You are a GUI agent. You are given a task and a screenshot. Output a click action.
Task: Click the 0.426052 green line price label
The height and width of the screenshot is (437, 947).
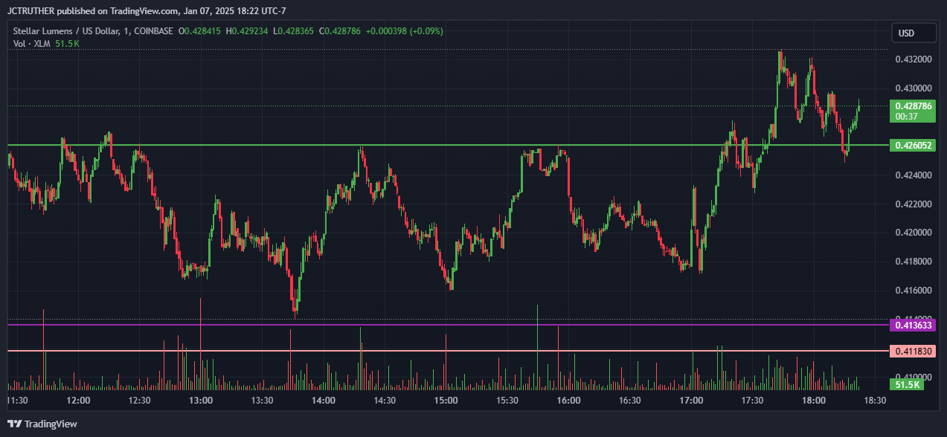tap(913, 145)
